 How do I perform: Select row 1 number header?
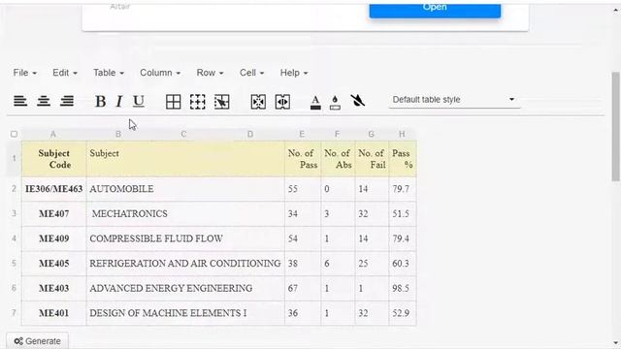(x=14, y=158)
